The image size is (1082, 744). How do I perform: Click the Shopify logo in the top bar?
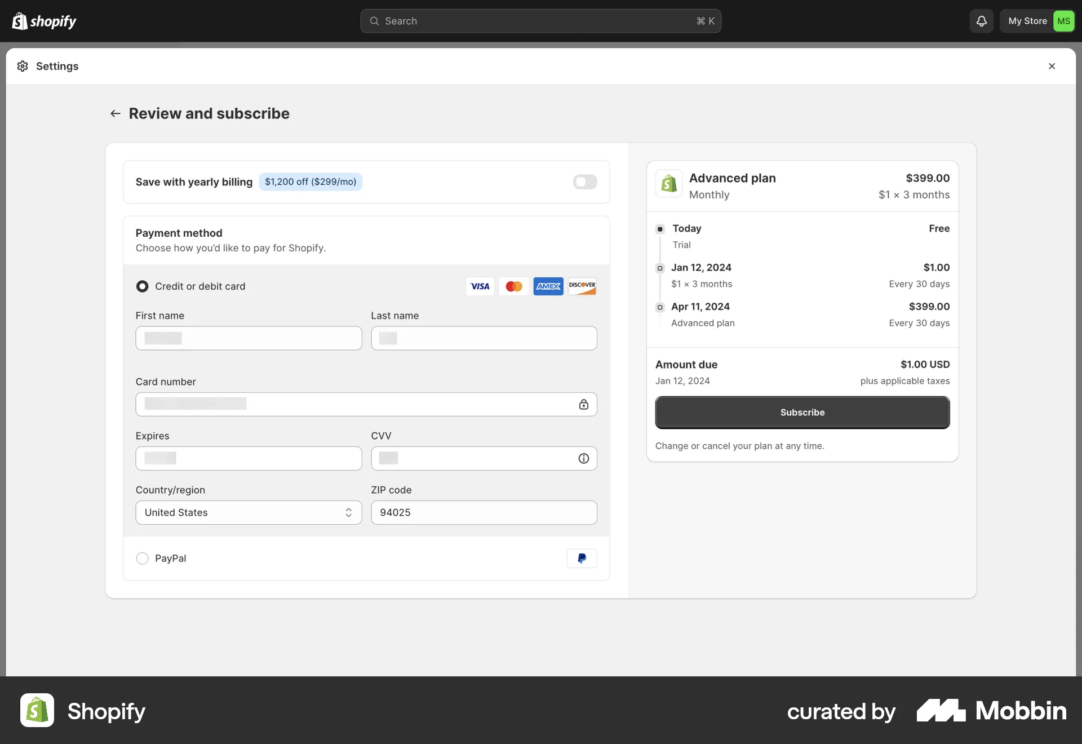[44, 21]
